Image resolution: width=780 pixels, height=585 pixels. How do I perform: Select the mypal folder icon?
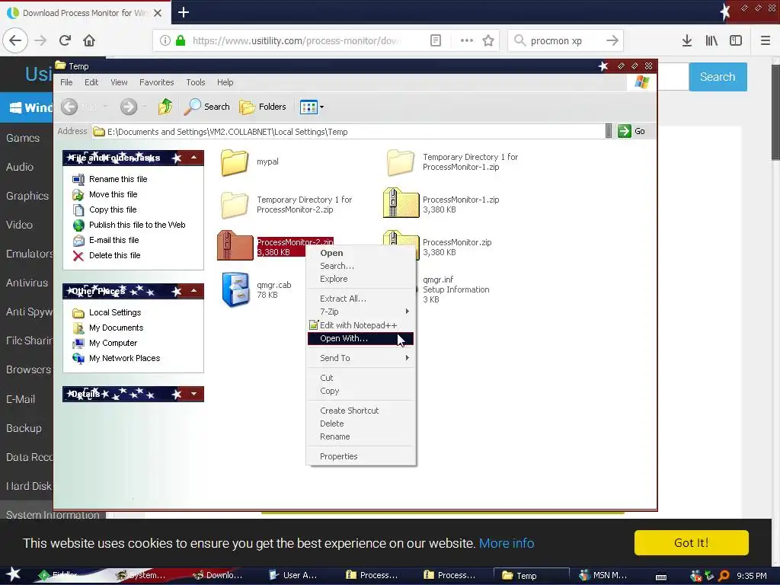(x=235, y=162)
